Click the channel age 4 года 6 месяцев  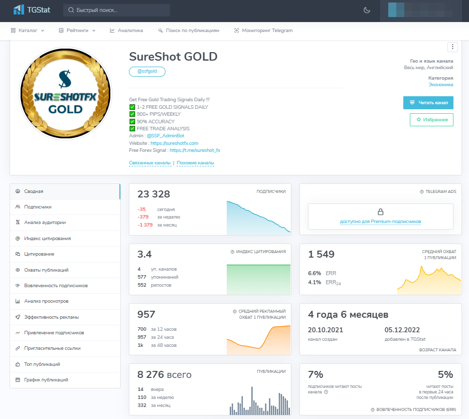(x=348, y=315)
